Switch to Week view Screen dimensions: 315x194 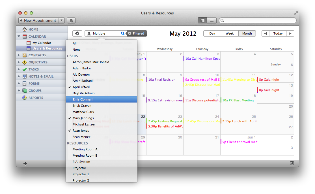tap(229, 33)
